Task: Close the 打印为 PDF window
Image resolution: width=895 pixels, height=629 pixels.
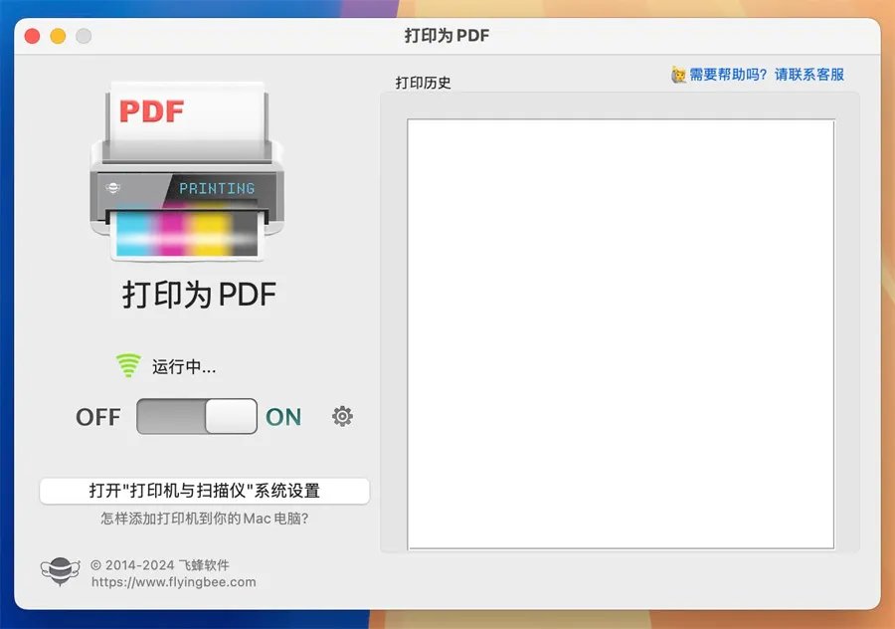Action: click(x=32, y=36)
